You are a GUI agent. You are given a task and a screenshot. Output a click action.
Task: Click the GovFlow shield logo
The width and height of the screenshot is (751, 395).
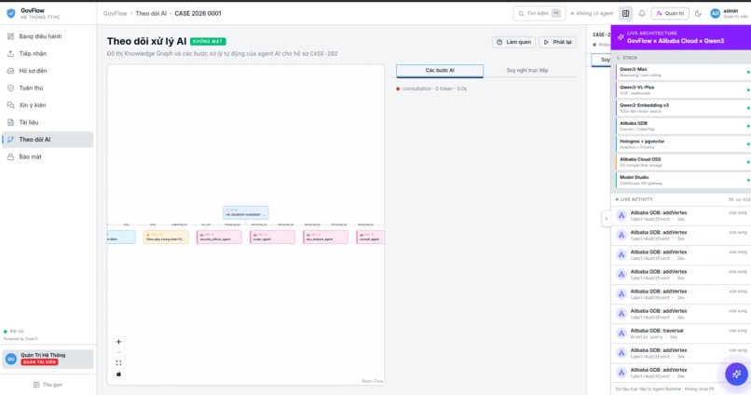(x=11, y=13)
